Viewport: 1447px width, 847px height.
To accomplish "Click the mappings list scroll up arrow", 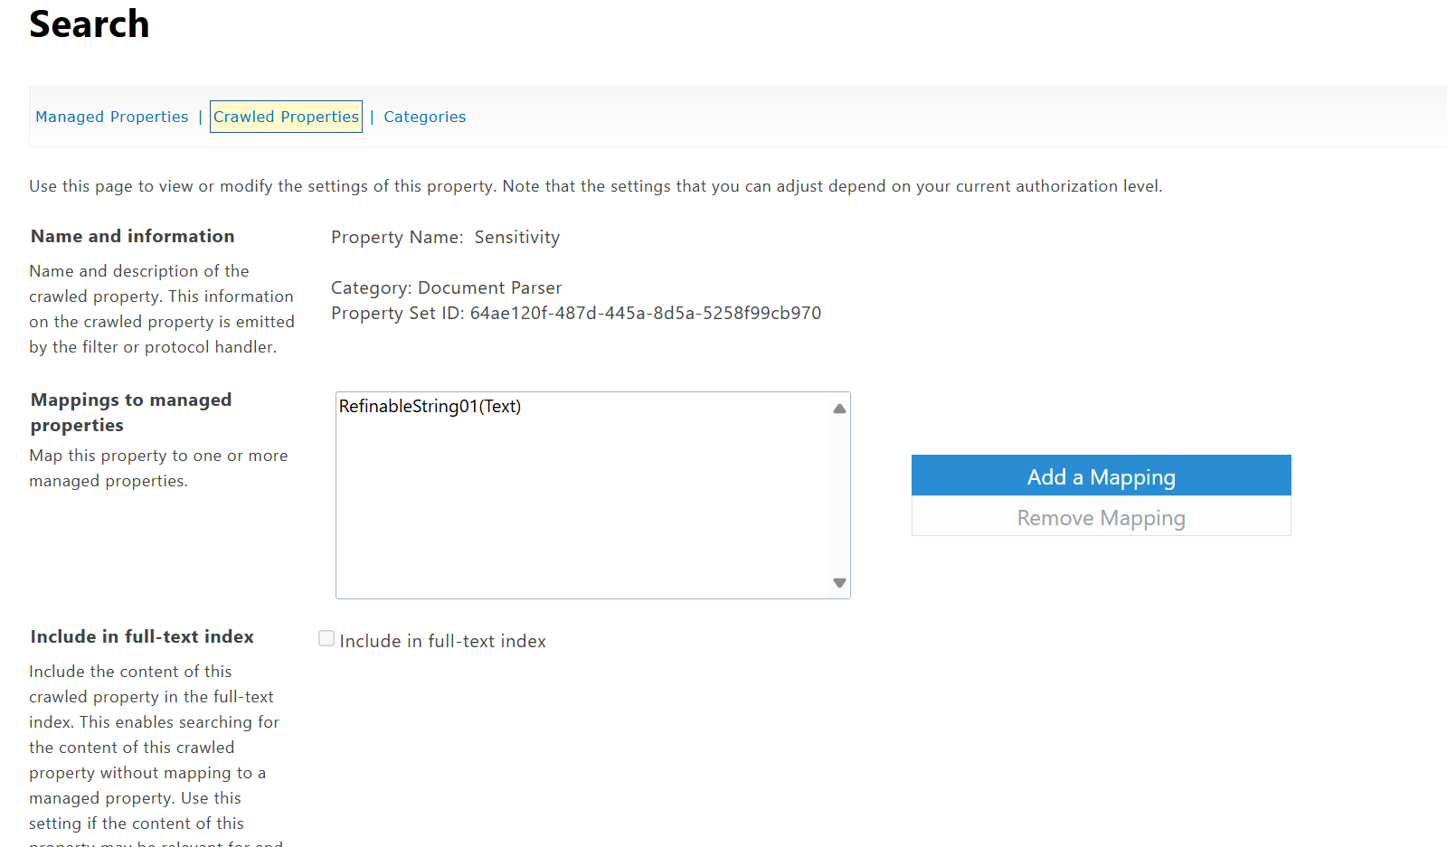I will tap(839, 409).
